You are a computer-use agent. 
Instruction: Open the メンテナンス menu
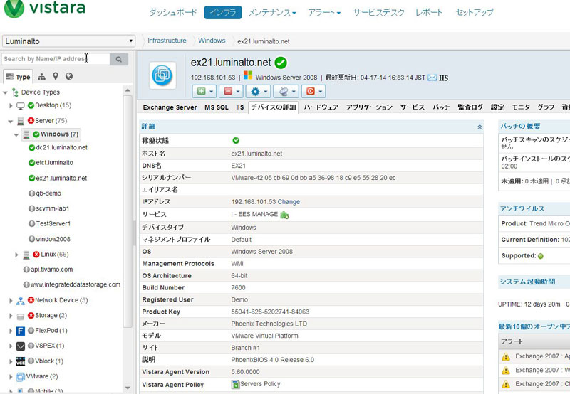272,12
